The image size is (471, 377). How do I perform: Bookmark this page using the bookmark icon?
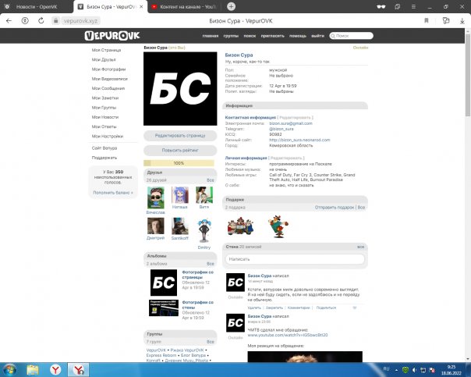click(x=427, y=21)
